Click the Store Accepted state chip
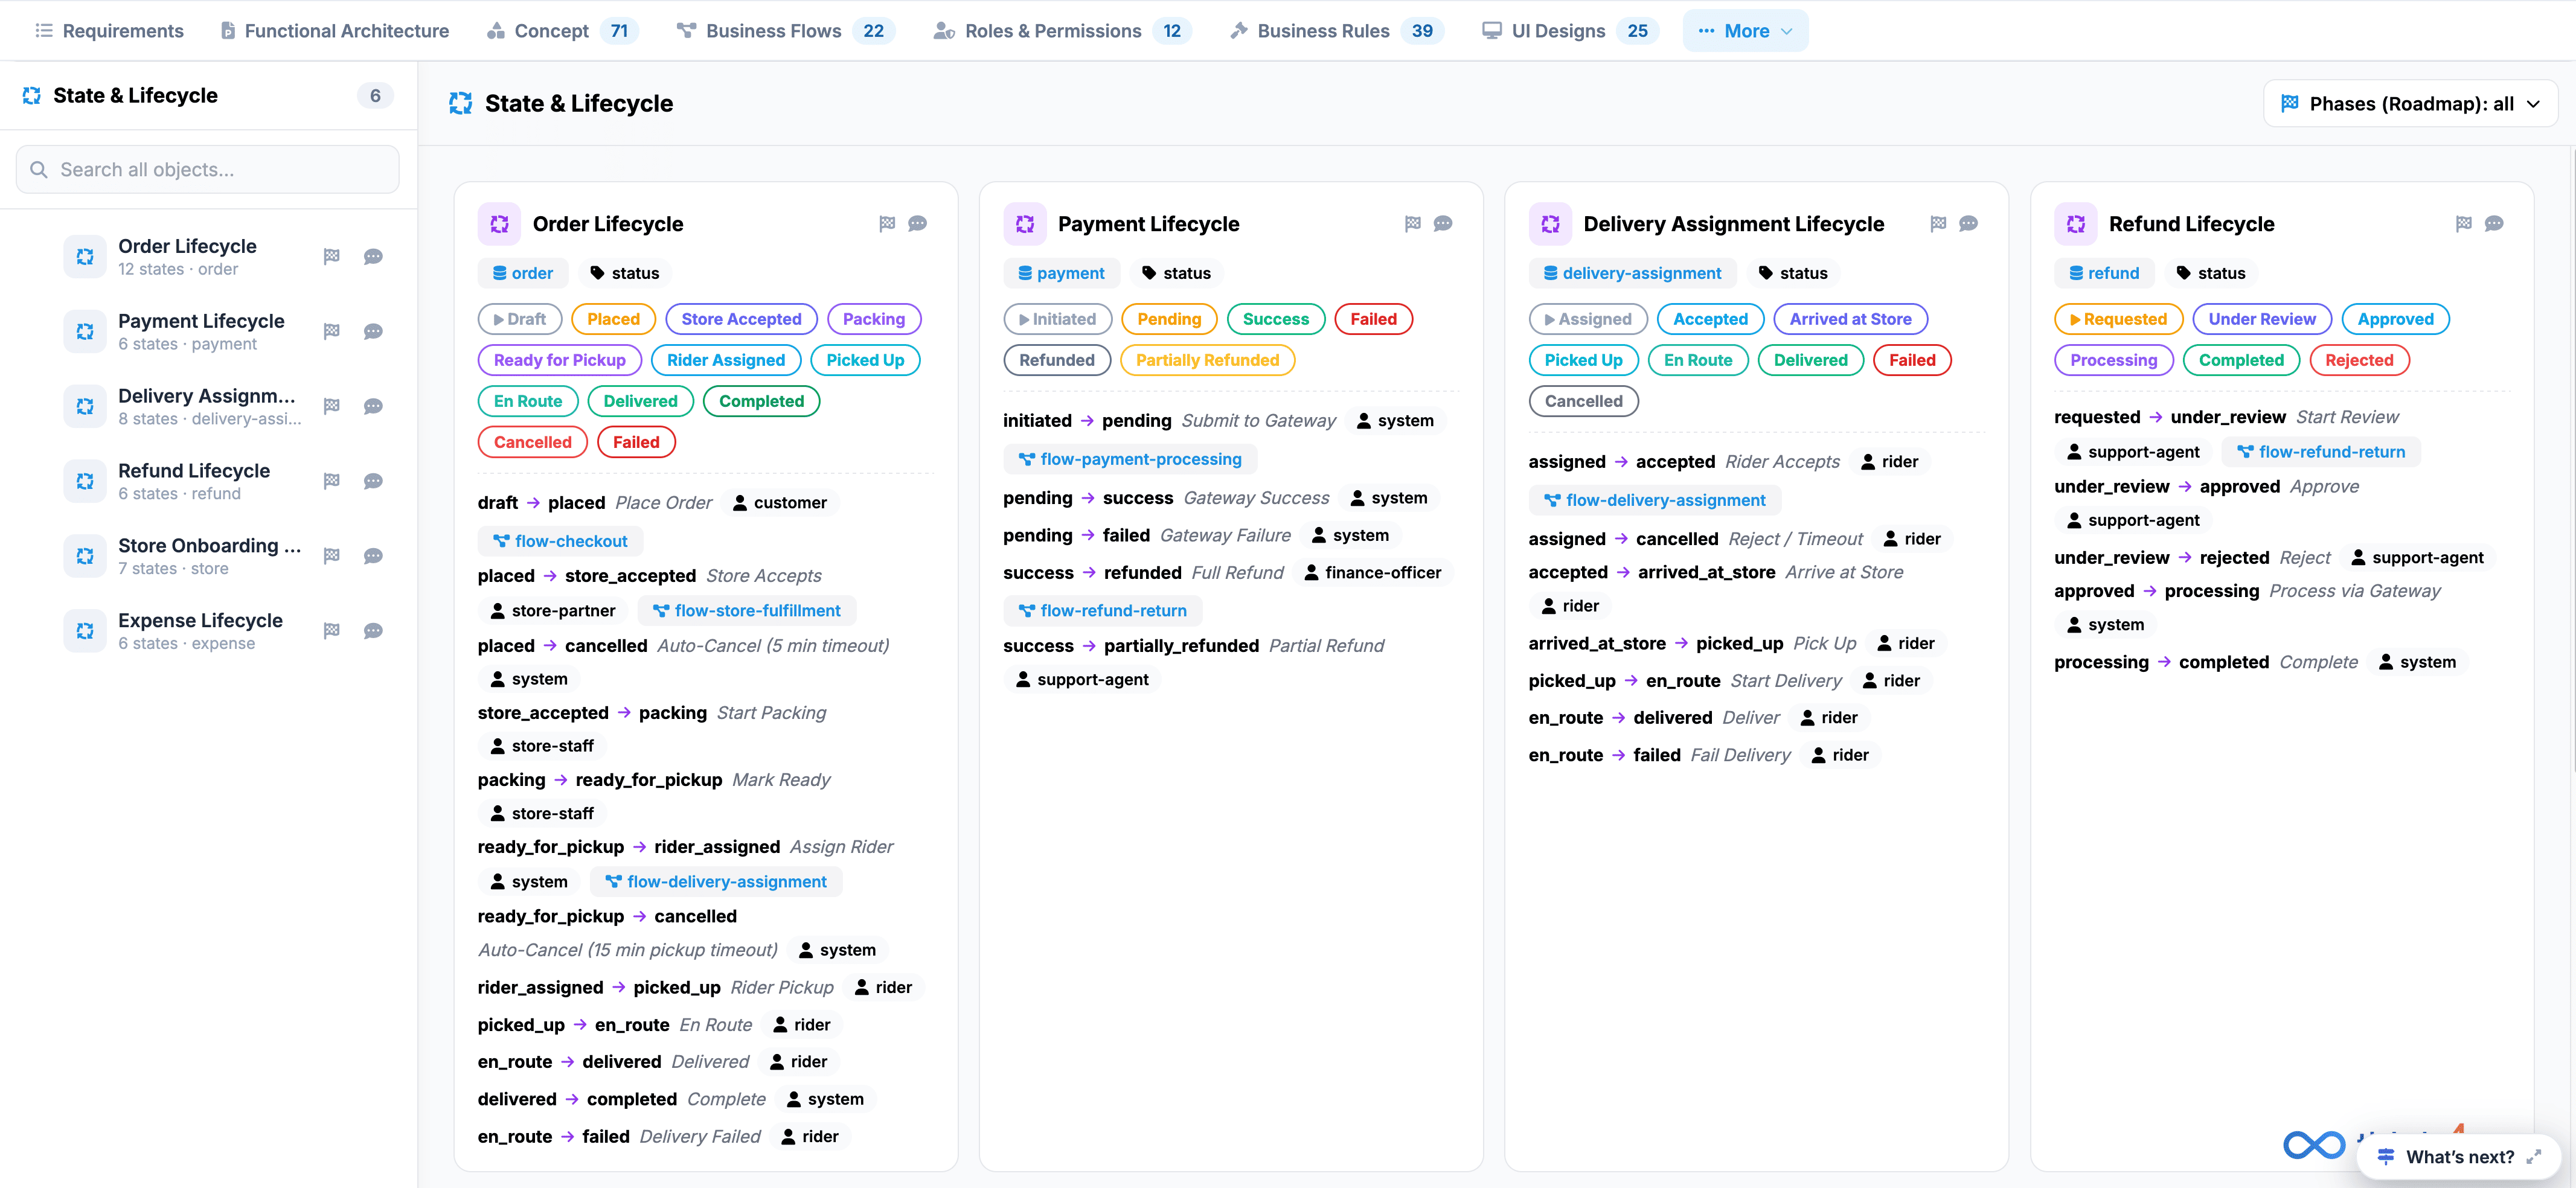Viewport: 2576px width, 1188px height. (x=742, y=319)
